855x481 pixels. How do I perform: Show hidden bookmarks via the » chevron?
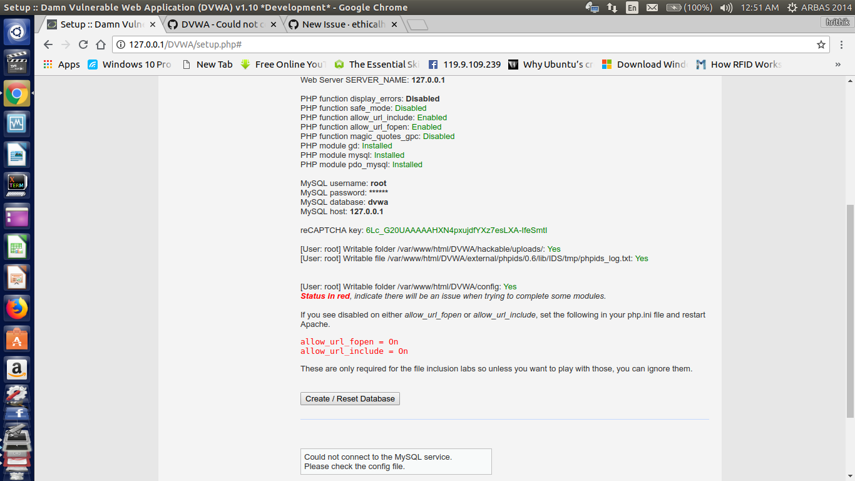click(x=838, y=64)
